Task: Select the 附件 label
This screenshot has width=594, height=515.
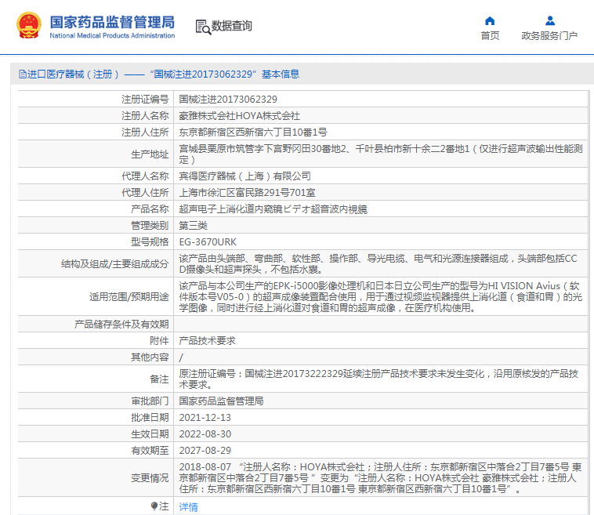Action: (159, 341)
